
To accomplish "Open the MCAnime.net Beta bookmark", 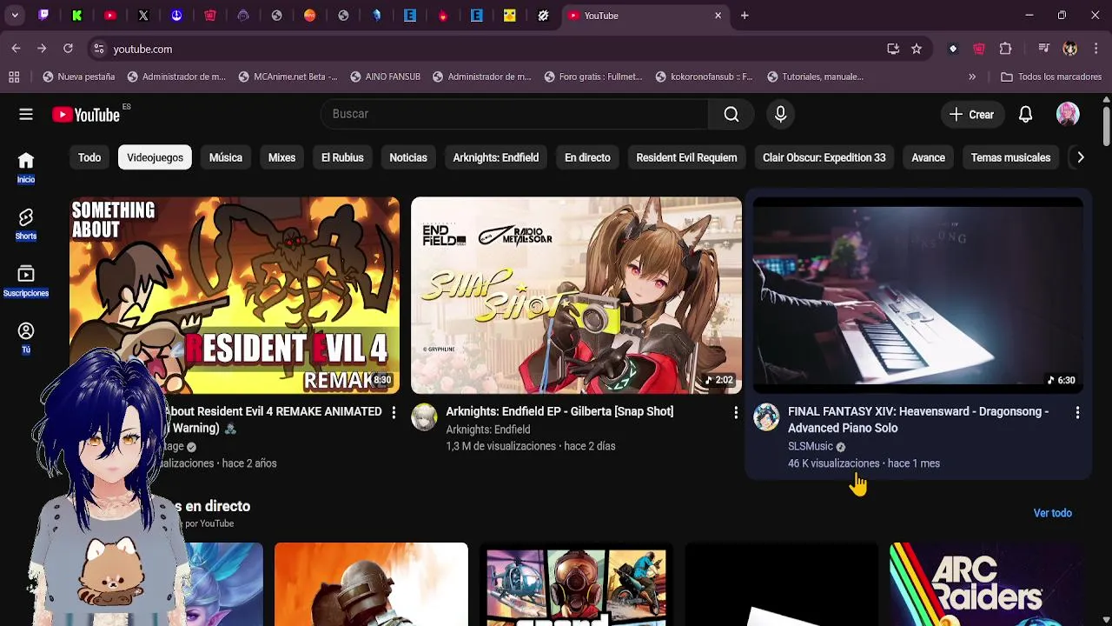I will click(288, 77).
